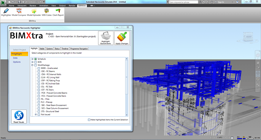Toggle the WorkPackage checkbox
261x140 pixels.
click(x=36, y=65)
